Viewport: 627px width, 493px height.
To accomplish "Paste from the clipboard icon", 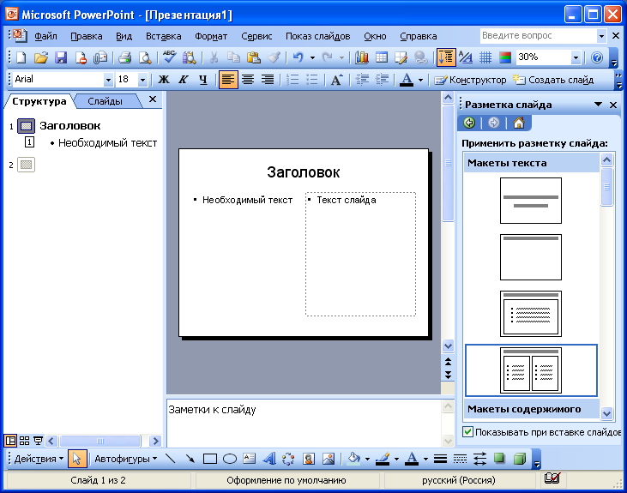I will point(254,58).
